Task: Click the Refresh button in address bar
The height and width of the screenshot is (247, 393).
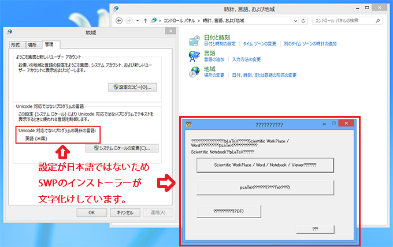Action: point(303,21)
